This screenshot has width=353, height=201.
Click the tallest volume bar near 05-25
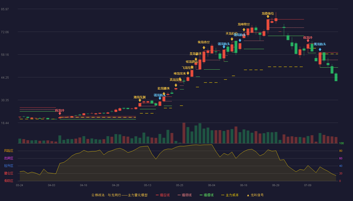184,133
